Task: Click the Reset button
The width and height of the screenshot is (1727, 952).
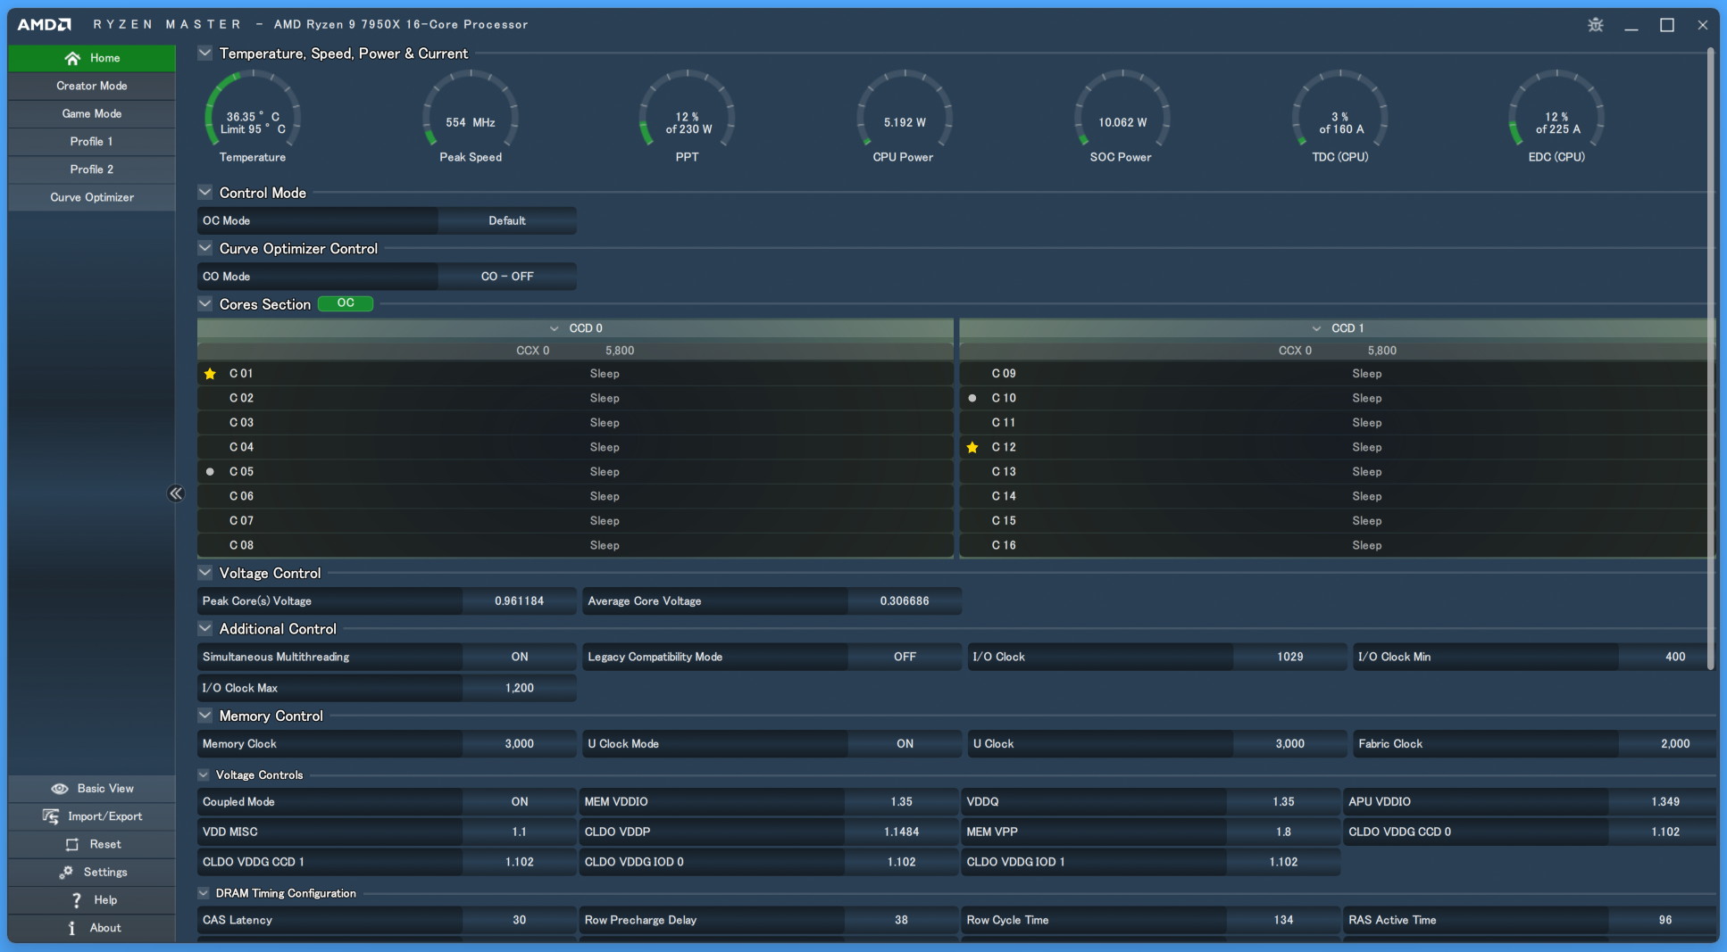Action: pos(92,844)
